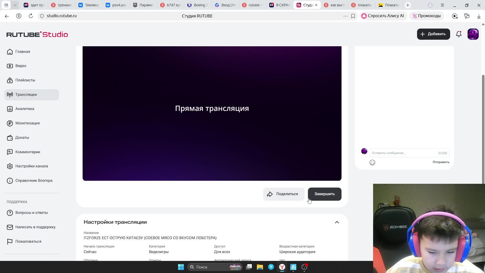Open the page's three dots options menu
Viewport: 485px width, 273px height.
(345, 16)
